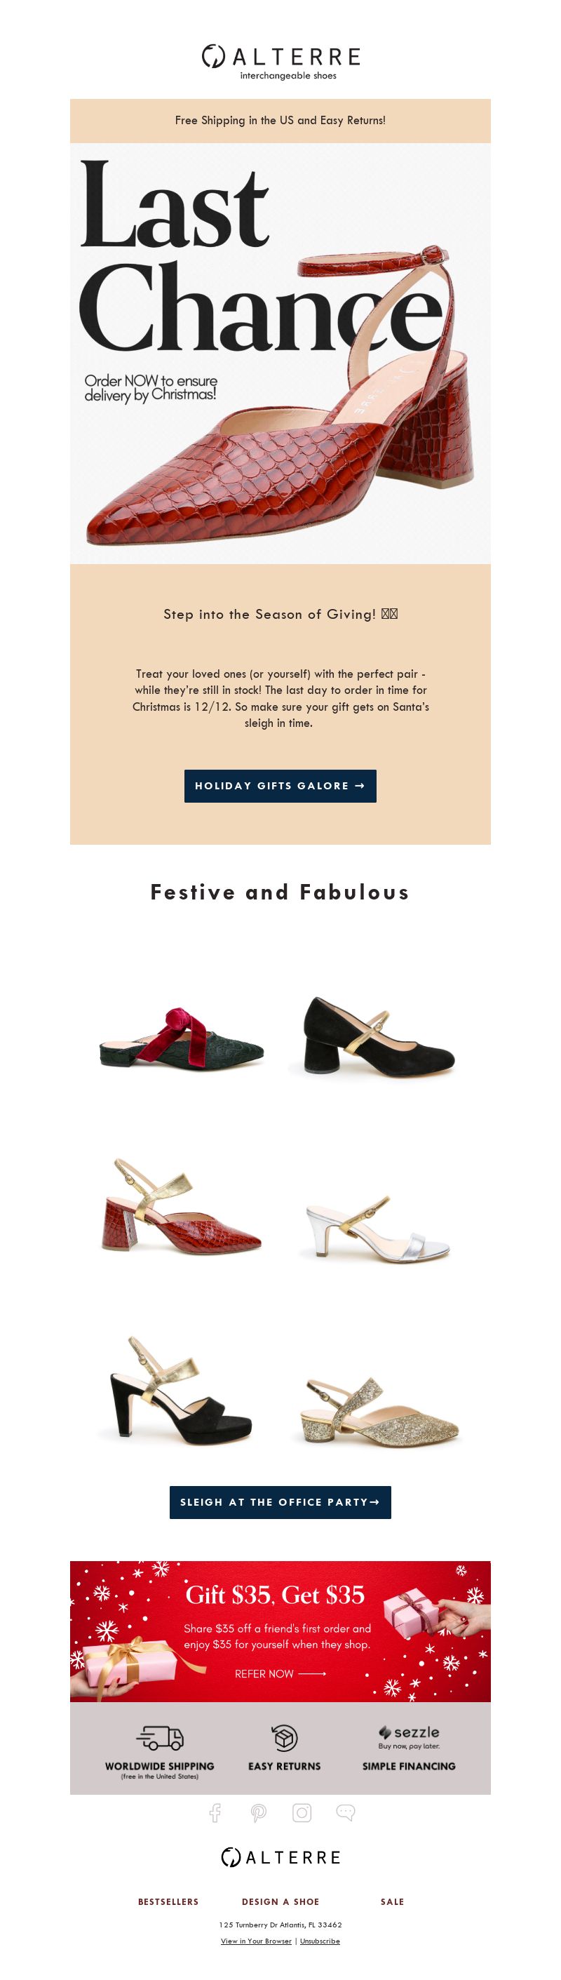Open the Facebook social icon
Screen dimensions: 561x1980
215,1812
